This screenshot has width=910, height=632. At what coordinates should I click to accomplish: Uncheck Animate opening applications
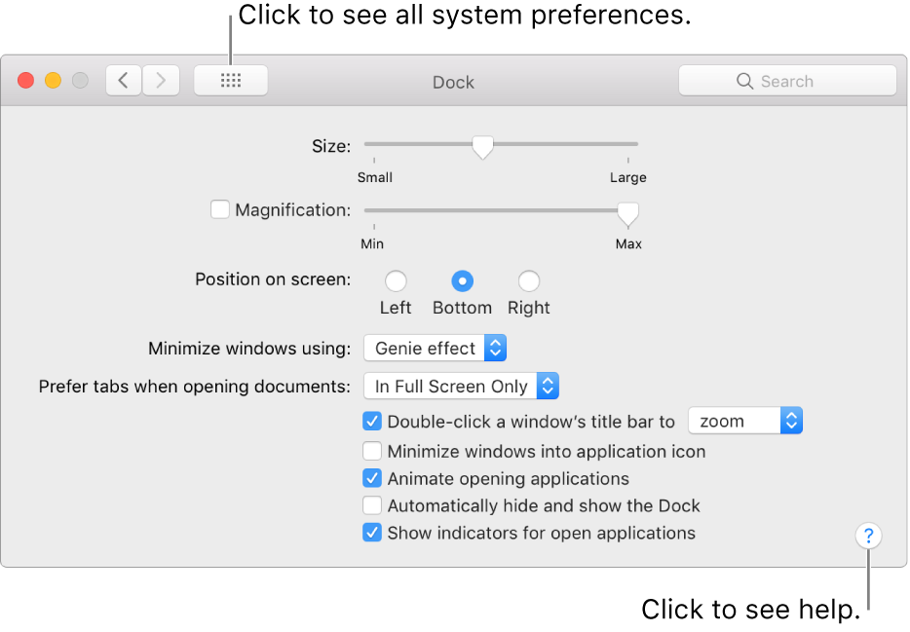pos(372,478)
